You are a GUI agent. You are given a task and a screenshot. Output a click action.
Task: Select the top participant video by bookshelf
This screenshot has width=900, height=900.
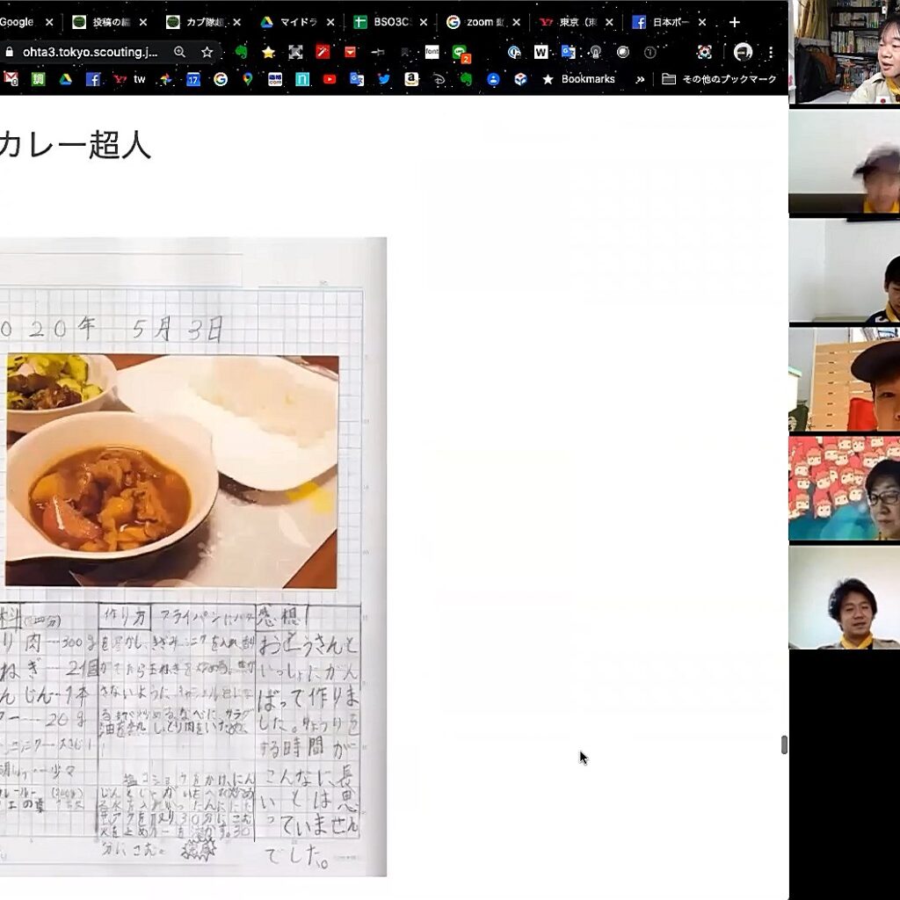pos(845,52)
